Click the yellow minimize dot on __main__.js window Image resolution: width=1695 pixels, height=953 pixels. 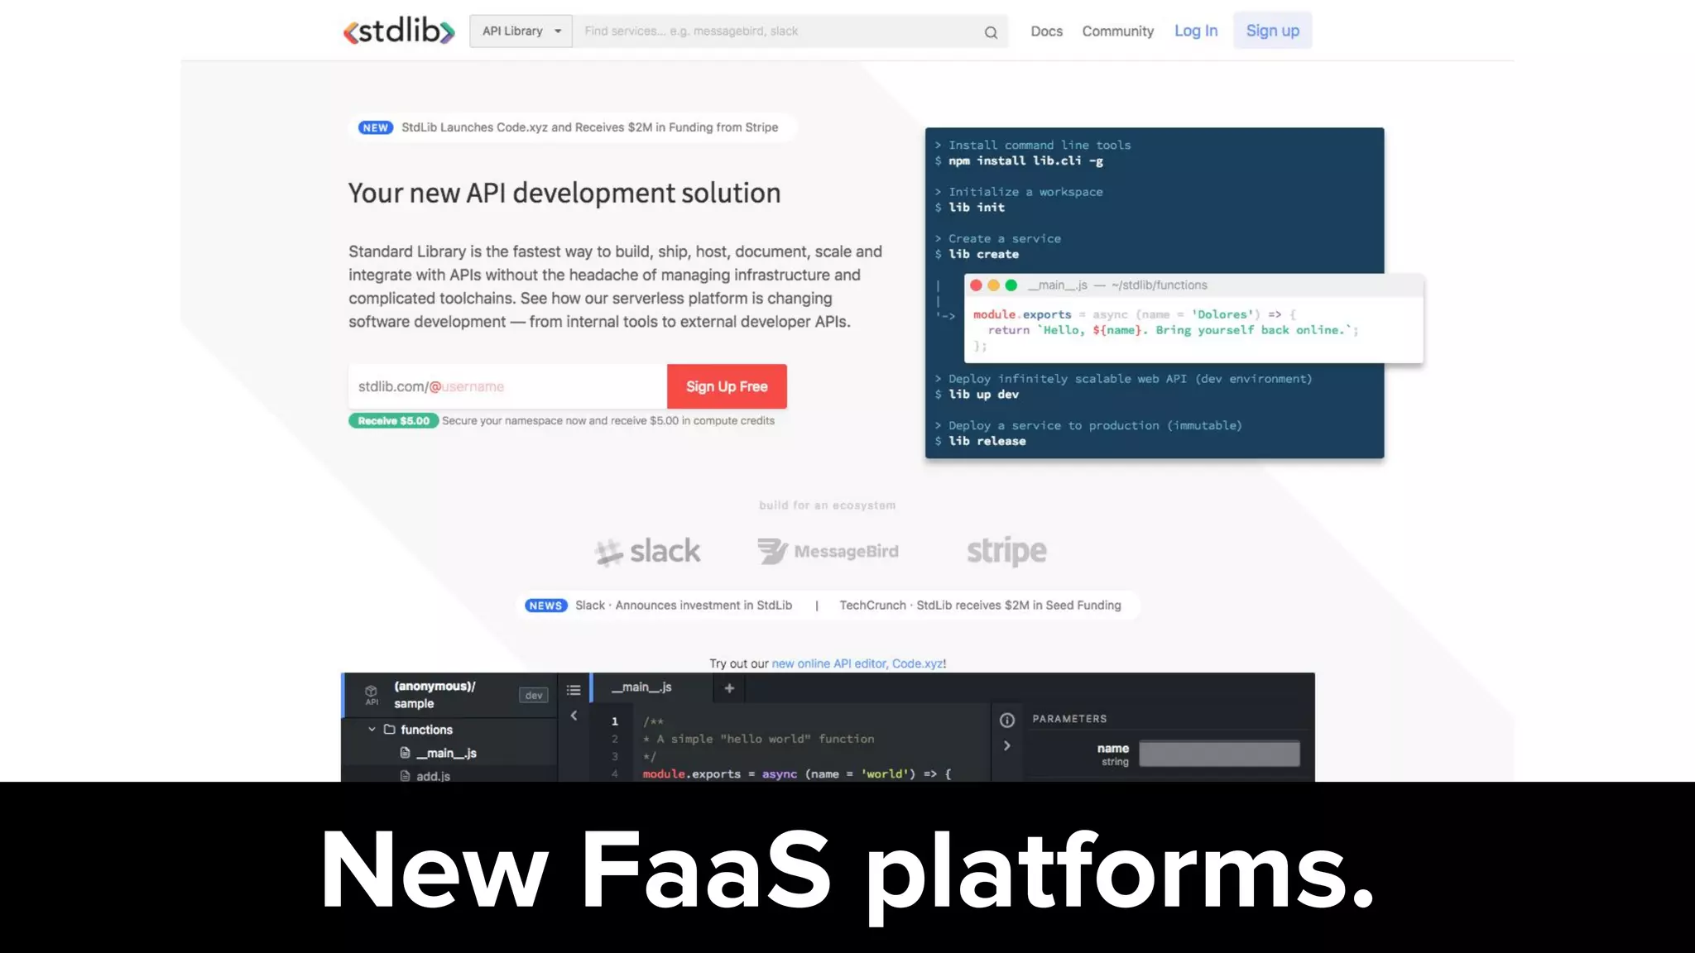coord(993,285)
